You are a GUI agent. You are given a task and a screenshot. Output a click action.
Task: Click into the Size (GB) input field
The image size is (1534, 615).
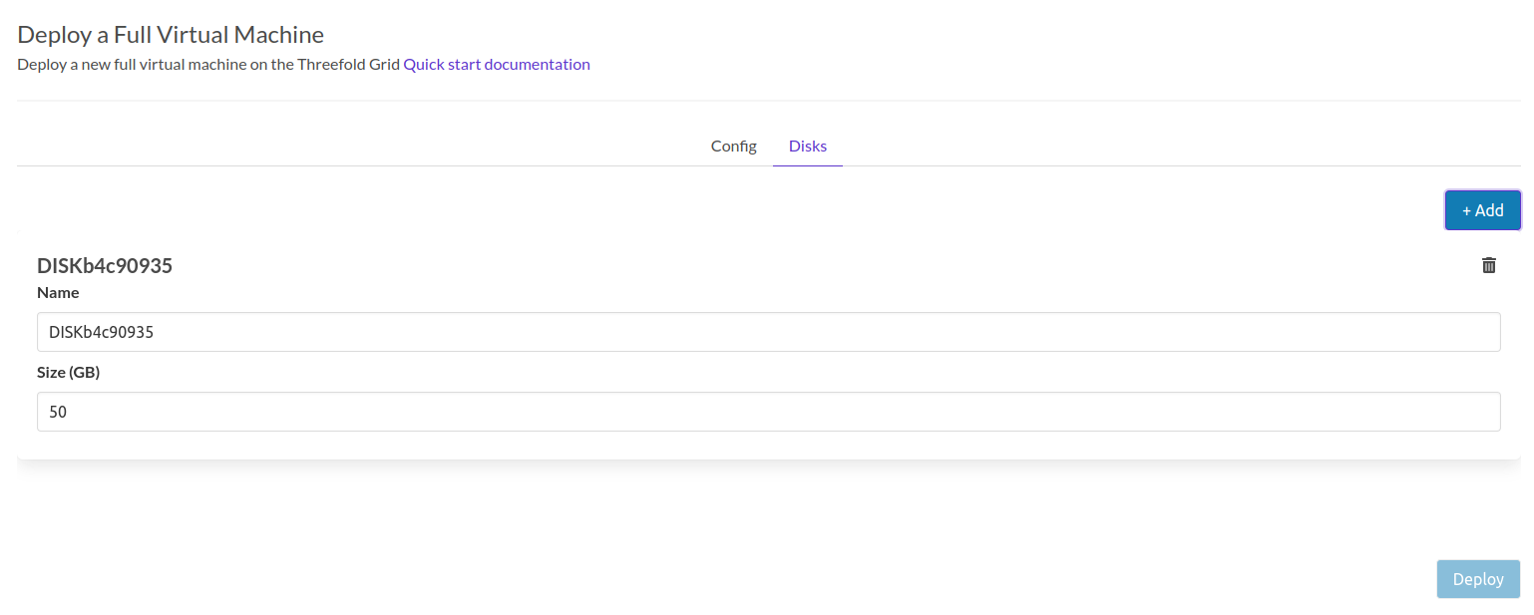(x=768, y=412)
